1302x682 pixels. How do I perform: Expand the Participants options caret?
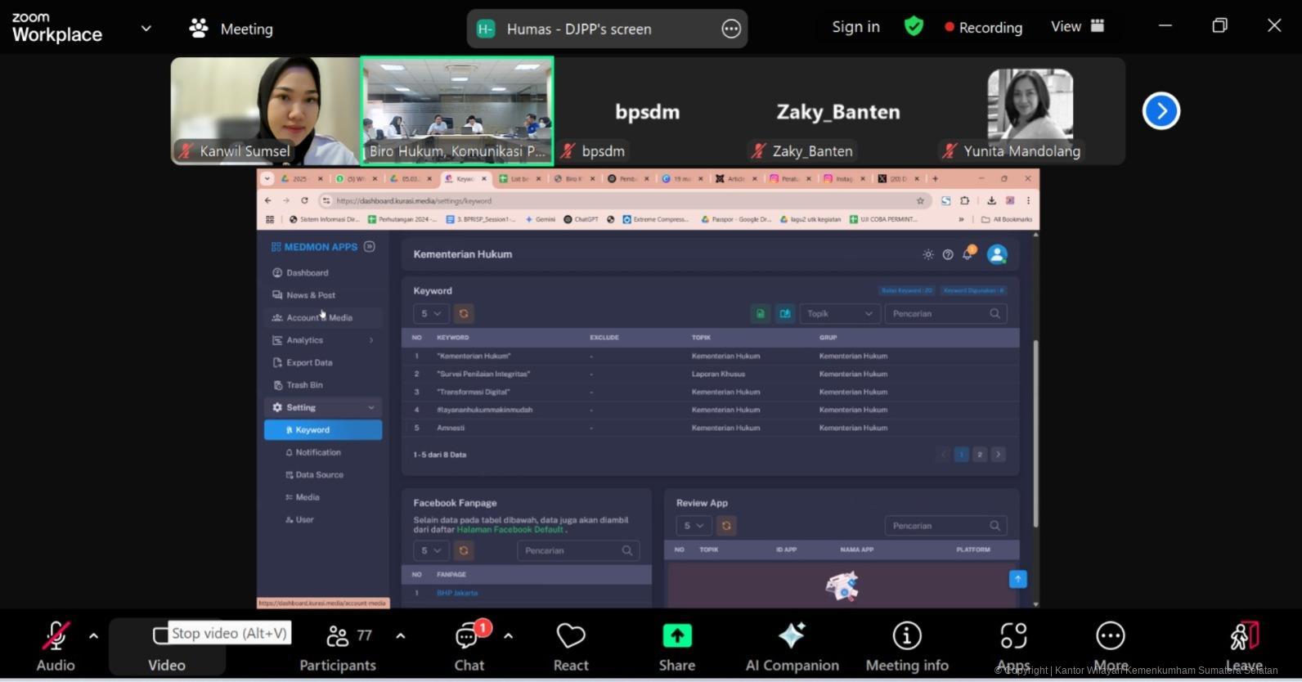(x=400, y=635)
